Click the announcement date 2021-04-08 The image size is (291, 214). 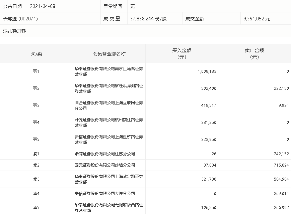(43, 6)
